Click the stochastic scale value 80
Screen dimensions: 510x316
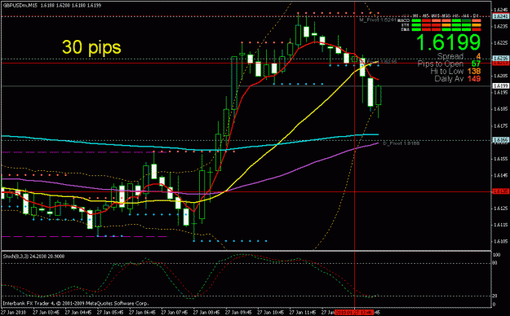[495, 263]
